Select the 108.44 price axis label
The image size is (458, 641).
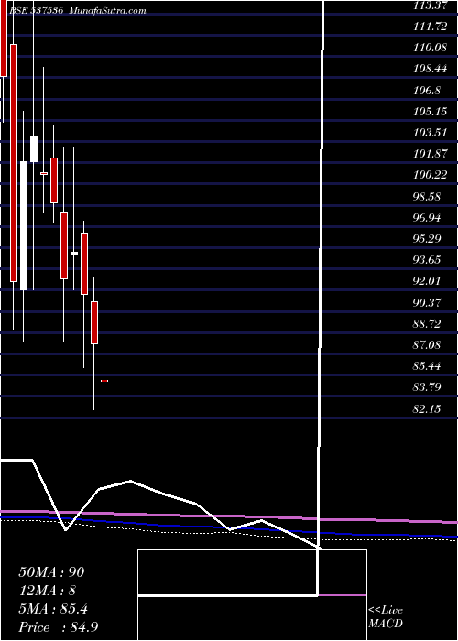click(x=431, y=69)
